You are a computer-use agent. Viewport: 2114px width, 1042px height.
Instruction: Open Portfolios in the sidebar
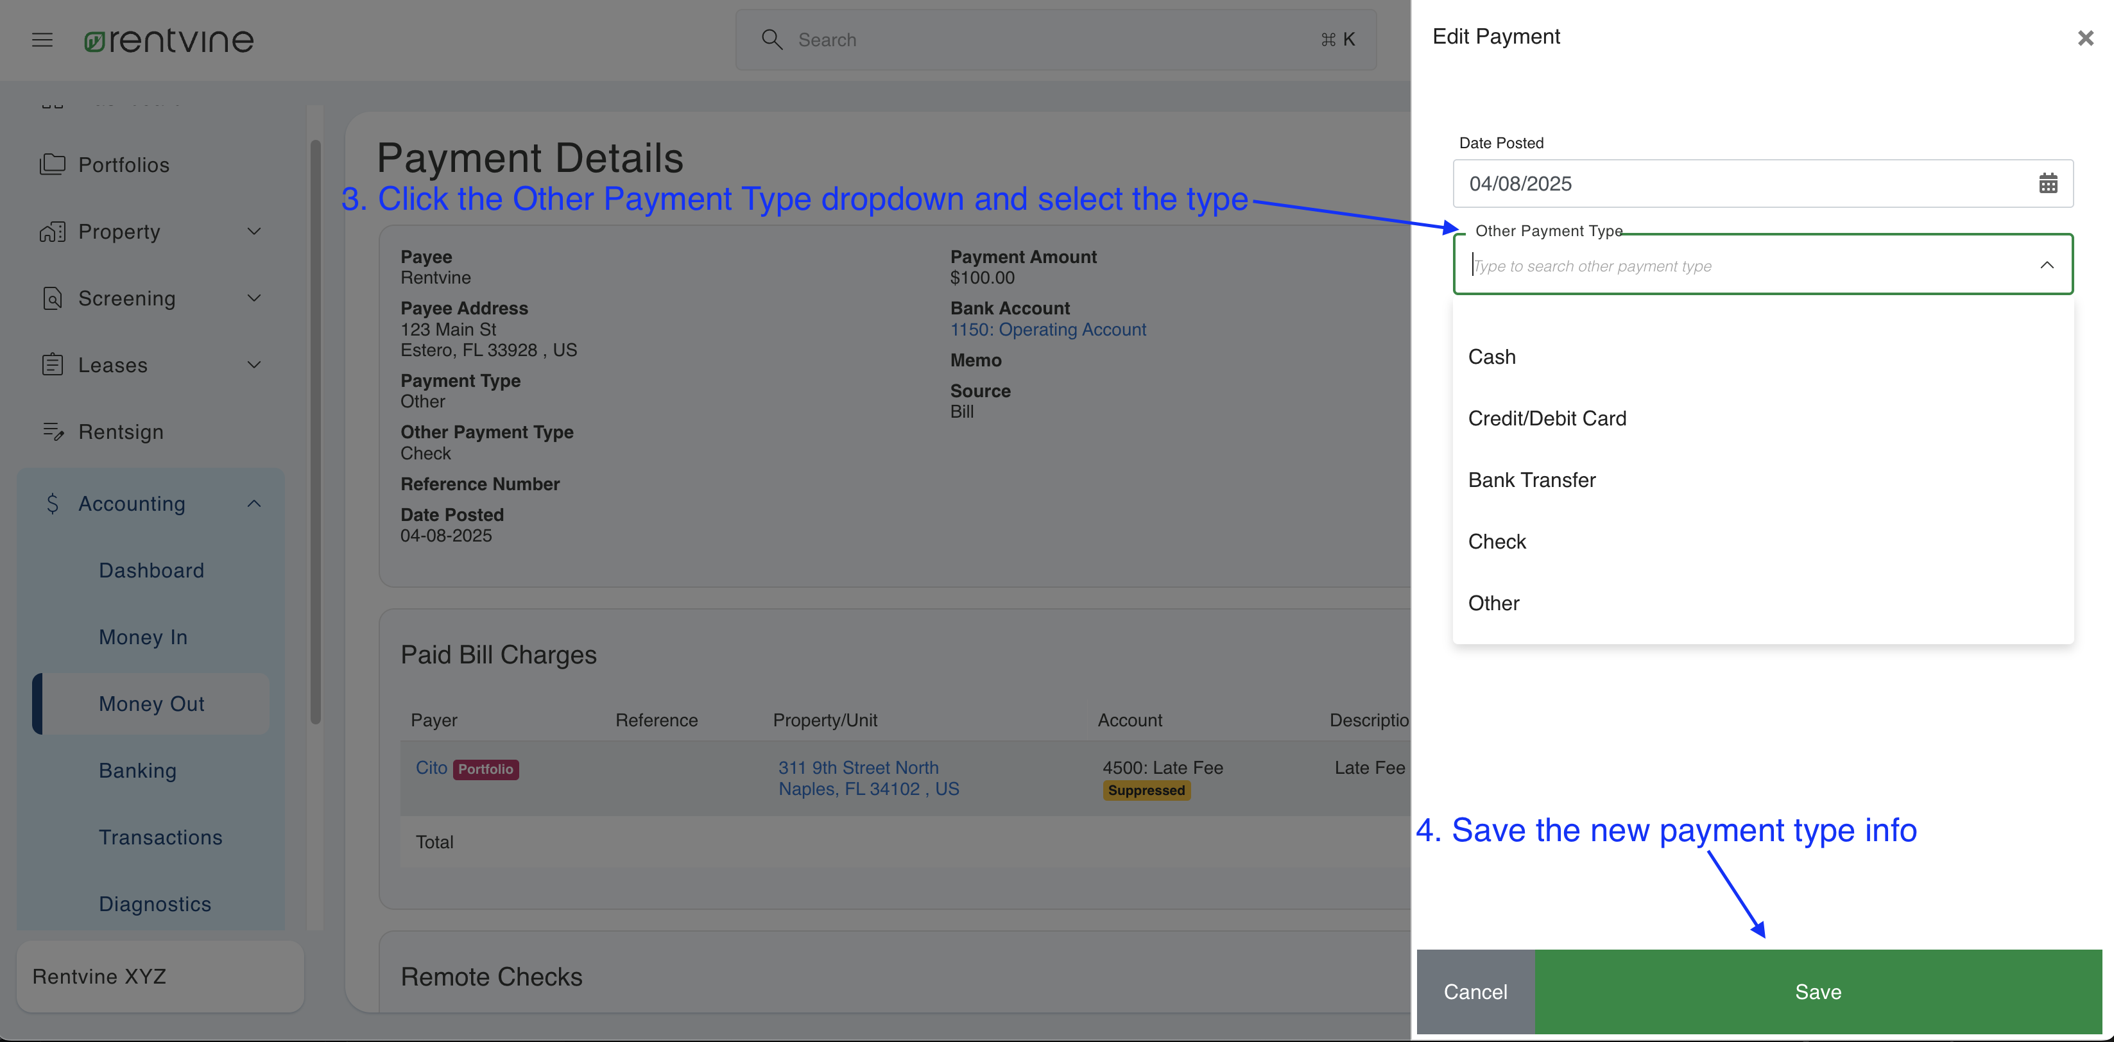(x=123, y=165)
